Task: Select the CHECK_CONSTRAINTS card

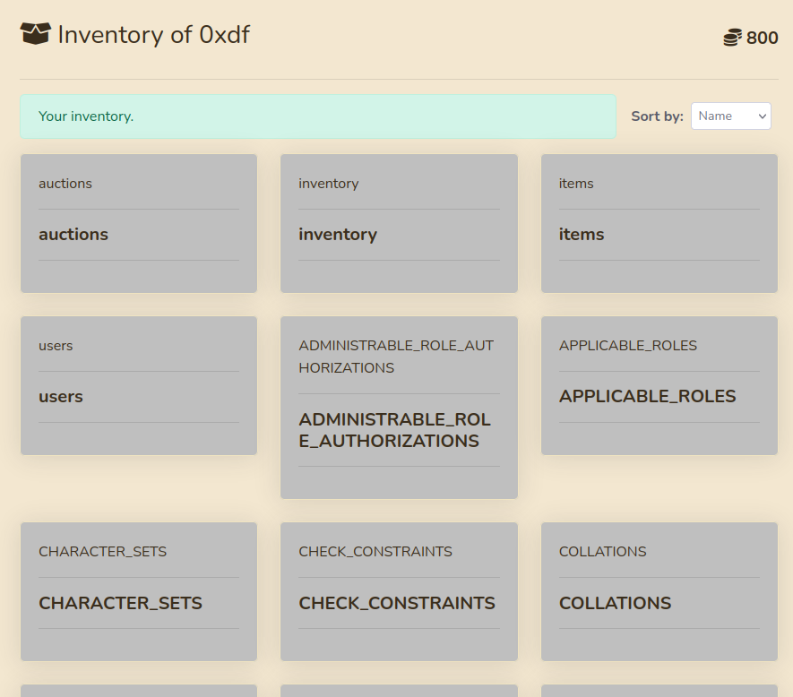Action: pos(399,591)
